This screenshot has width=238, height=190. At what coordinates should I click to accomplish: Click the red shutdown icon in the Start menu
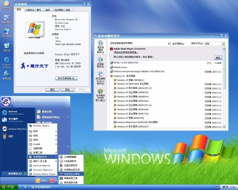point(52,181)
